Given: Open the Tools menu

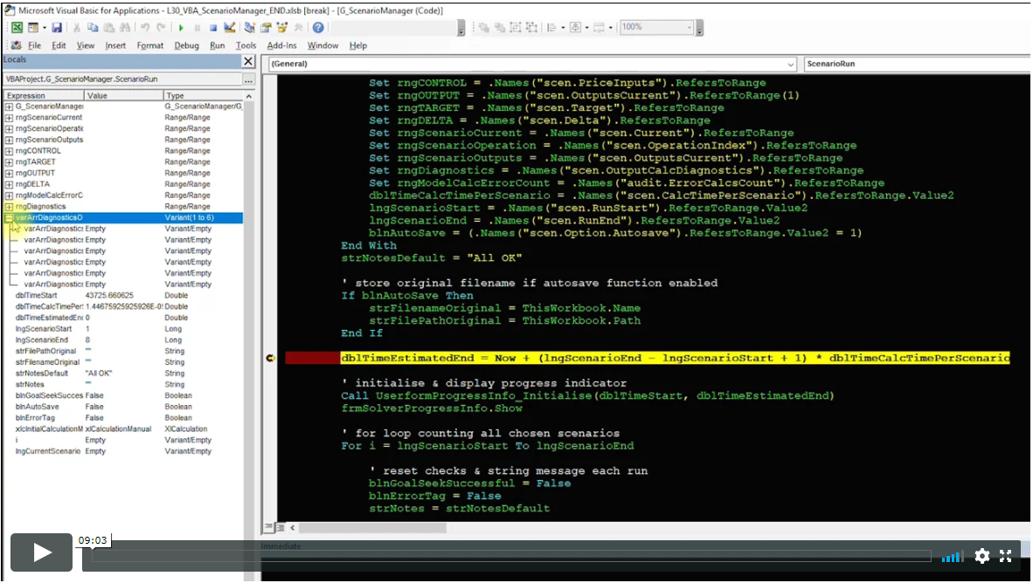Looking at the screenshot, I should pyautogui.click(x=246, y=45).
